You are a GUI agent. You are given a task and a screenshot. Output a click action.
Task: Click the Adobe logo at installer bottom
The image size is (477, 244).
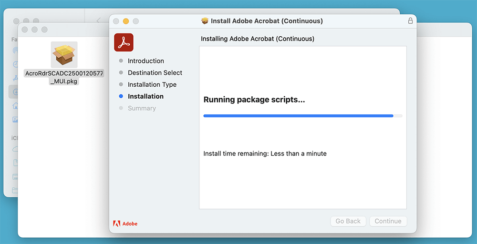coord(125,224)
